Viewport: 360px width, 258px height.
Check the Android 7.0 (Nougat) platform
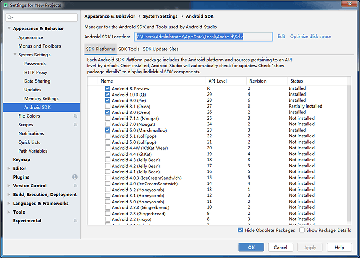pos(107,124)
